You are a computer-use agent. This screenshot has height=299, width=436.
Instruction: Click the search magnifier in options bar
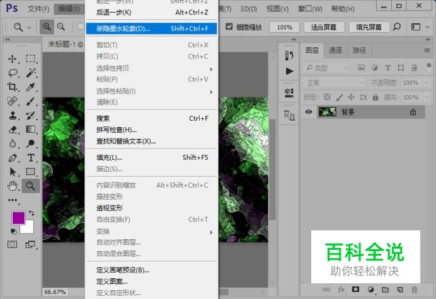tap(397, 26)
